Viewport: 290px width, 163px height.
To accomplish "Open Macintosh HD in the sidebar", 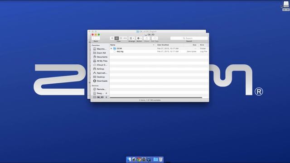I will pos(100,49).
